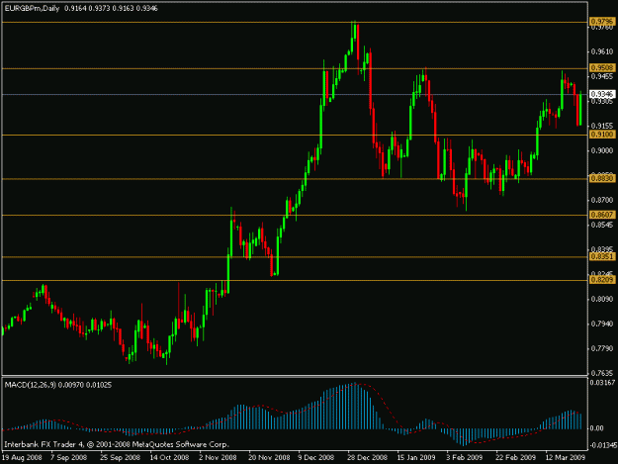
Task: Select the 0.8830 horizontal line price tag
Action: (602, 179)
